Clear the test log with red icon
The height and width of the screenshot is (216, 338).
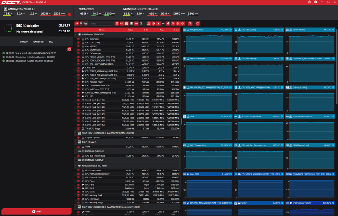[x=69, y=49]
